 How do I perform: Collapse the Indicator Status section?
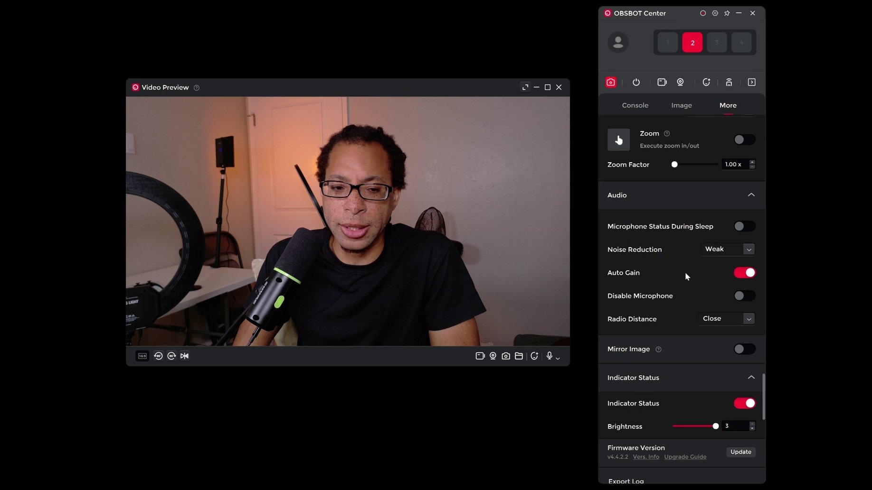pos(751,378)
